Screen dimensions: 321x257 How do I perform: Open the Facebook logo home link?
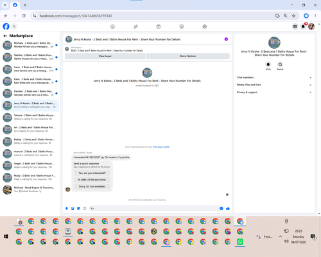[x=6, y=26]
